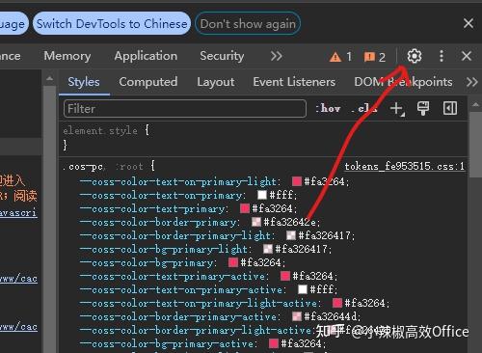
Task: Open swatch for coss-color-border-primary-light #fa326417
Action: pos(291,235)
